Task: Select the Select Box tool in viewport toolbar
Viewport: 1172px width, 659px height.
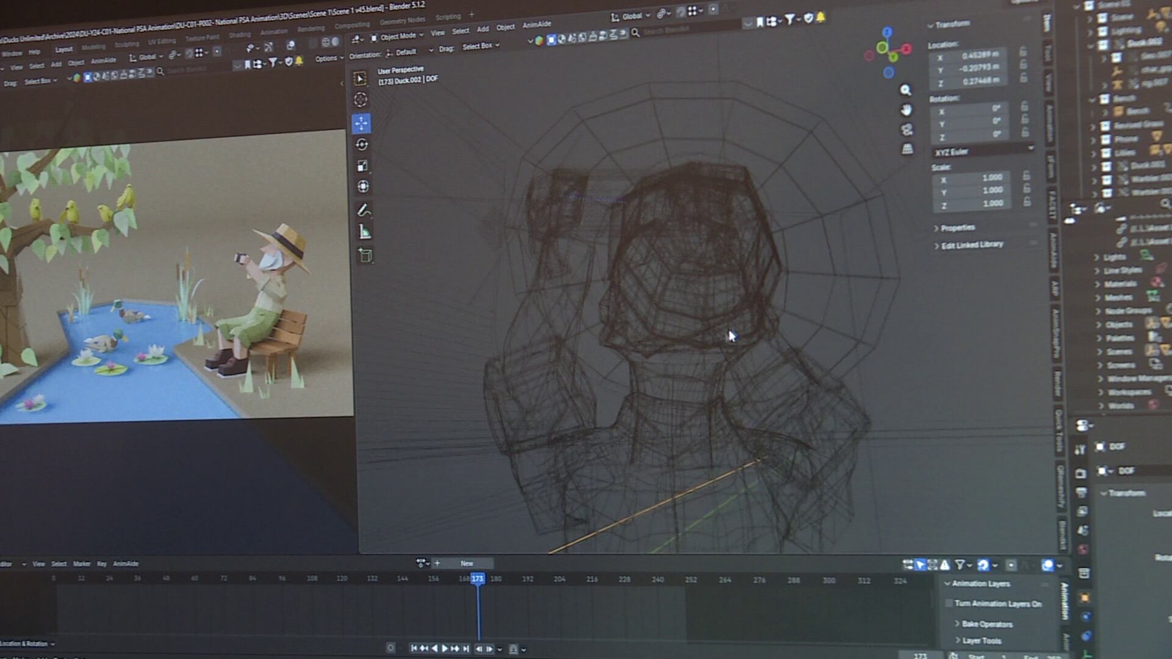Action: coord(360,79)
